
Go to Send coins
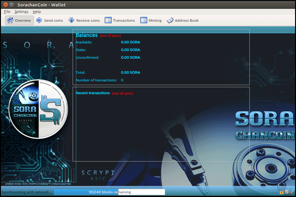point(50,20)
